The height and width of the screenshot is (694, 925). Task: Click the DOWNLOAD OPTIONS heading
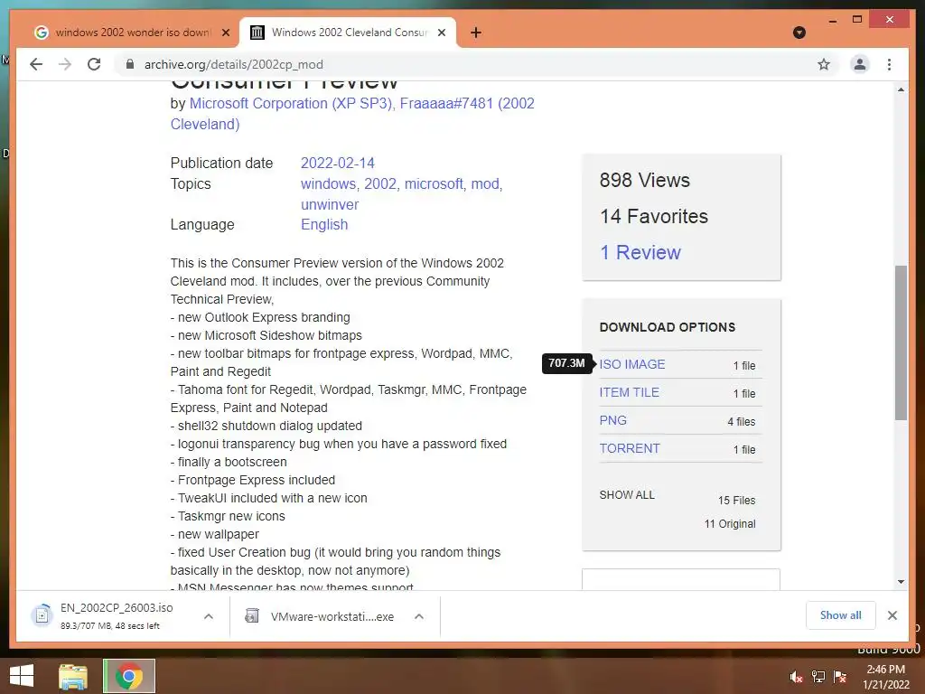[x=668, y=327]
